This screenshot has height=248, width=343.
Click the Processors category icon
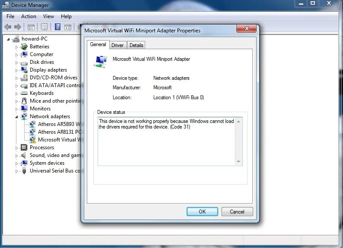click(24, 148)
